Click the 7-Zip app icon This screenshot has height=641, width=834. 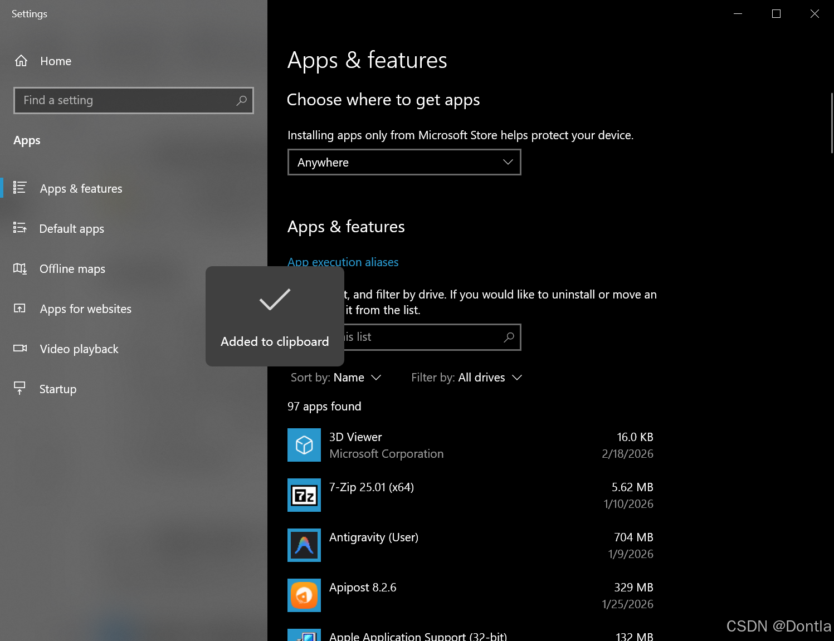pos(304,495)
